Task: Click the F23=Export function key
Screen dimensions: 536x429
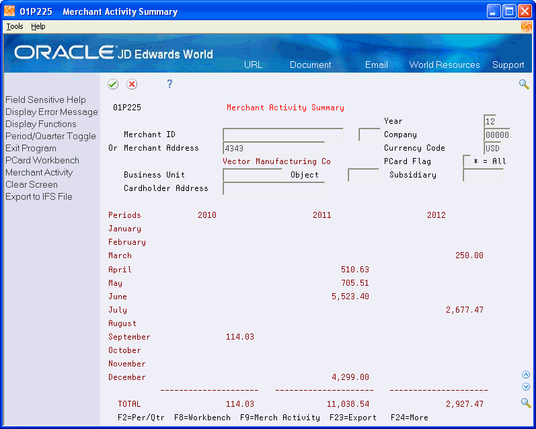Action: pos(353,418)
